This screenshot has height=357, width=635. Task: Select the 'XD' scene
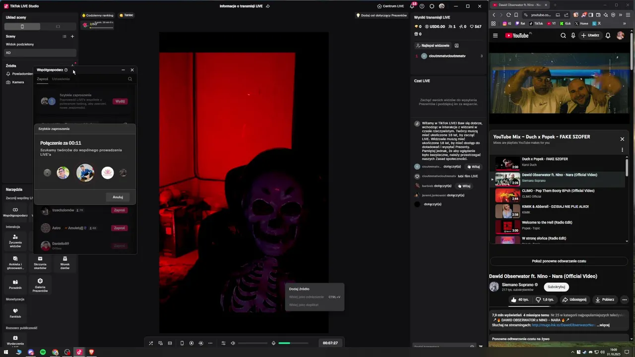(40, 53)
